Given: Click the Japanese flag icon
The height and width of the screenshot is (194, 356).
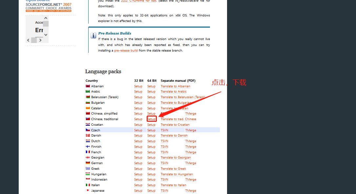Looking at the screenshot, I should point(88,191).
